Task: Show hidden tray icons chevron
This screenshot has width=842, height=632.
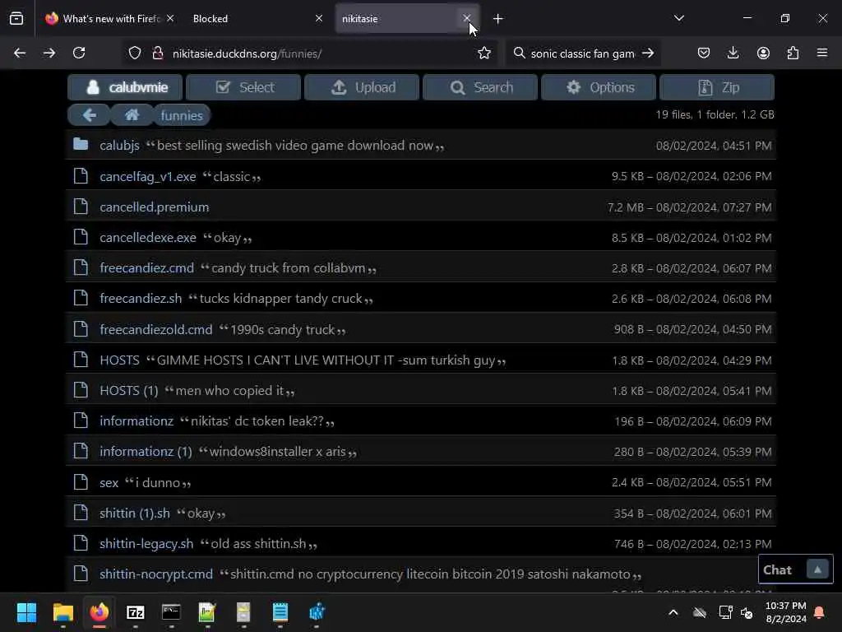Action: (x=673, y=612)
